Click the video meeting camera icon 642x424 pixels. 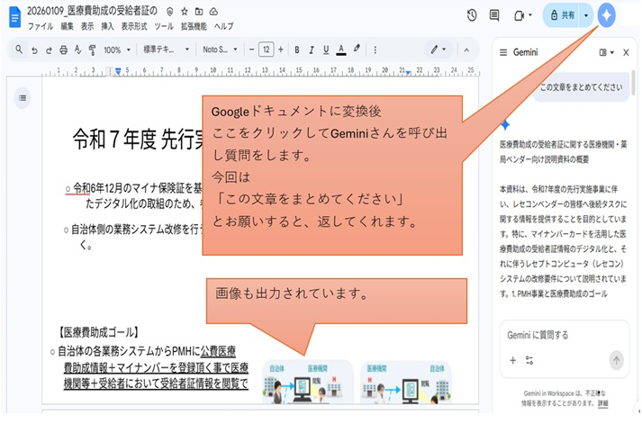tap(519, 15)
